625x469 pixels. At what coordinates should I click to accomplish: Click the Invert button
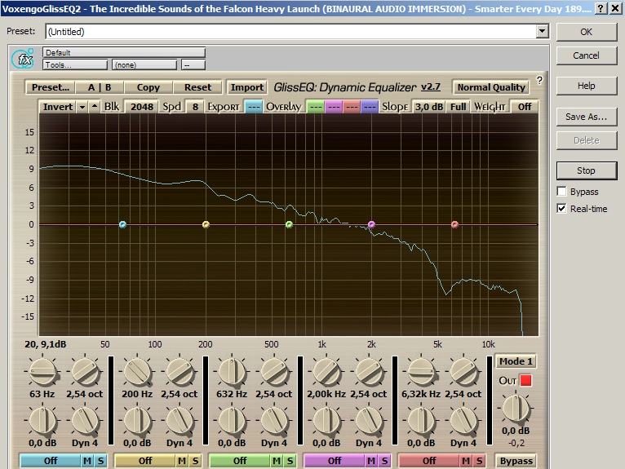(x=58, y=107)
